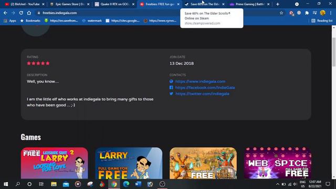Open the ENG US language selector
Viewport: 336px width, 189px height.
[x=302, y=184]
